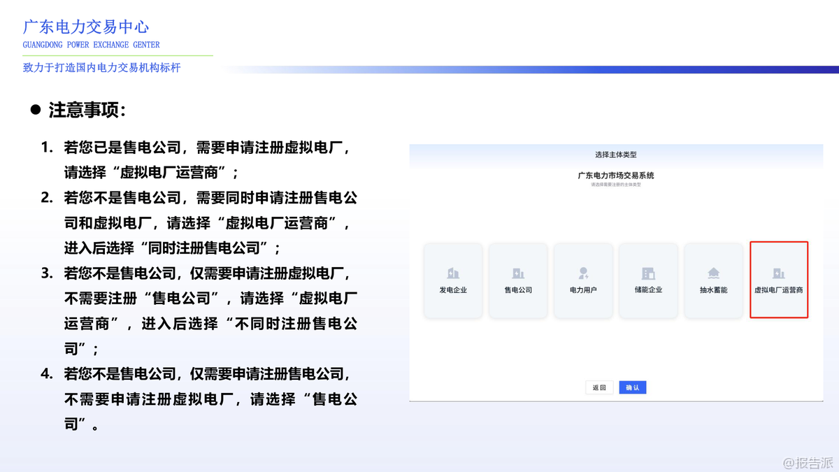Click the 致力于打造国内电力交易机构标杆 slogan
Viewport: 839px width, 472px height.
click(101, 68)
